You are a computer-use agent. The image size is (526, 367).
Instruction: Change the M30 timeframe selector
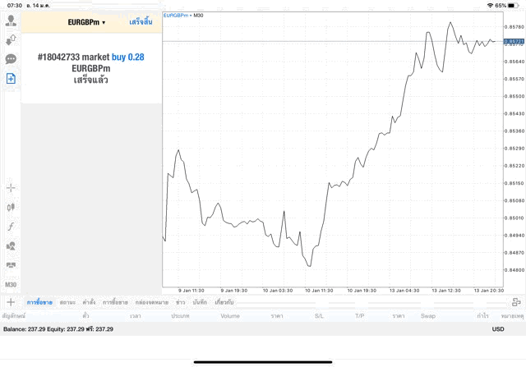coord(11,284)
